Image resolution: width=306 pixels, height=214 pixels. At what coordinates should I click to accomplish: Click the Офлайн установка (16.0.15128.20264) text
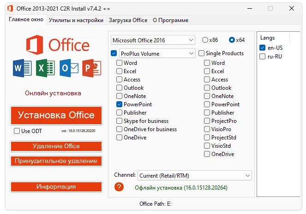coord(181,188)
